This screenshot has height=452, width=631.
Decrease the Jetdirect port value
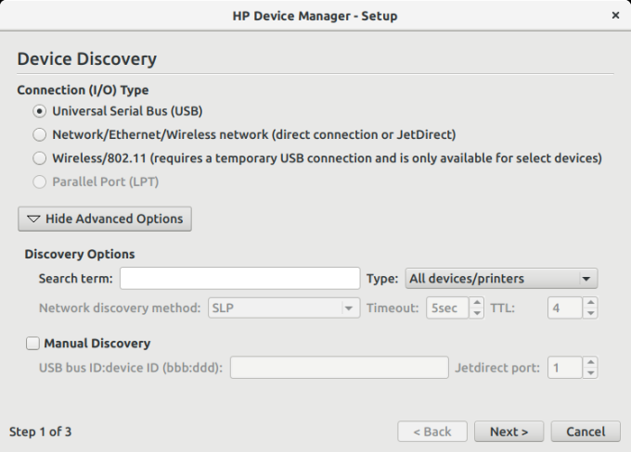[591, 373]
